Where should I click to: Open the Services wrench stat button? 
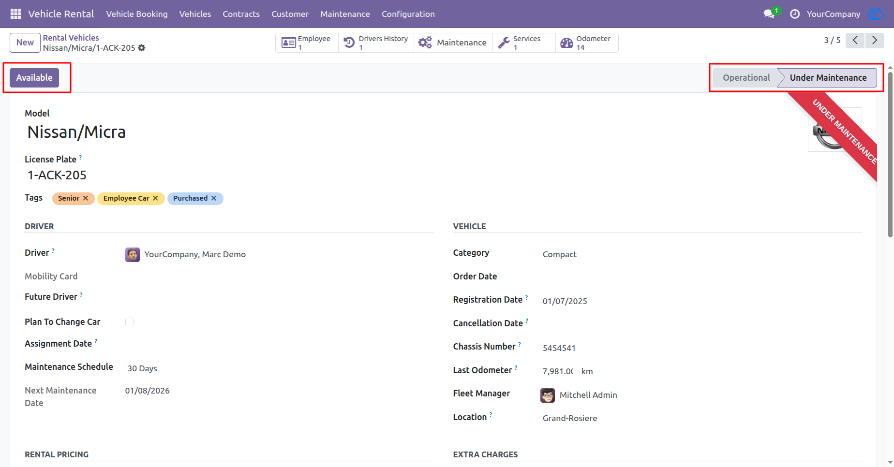524,43
